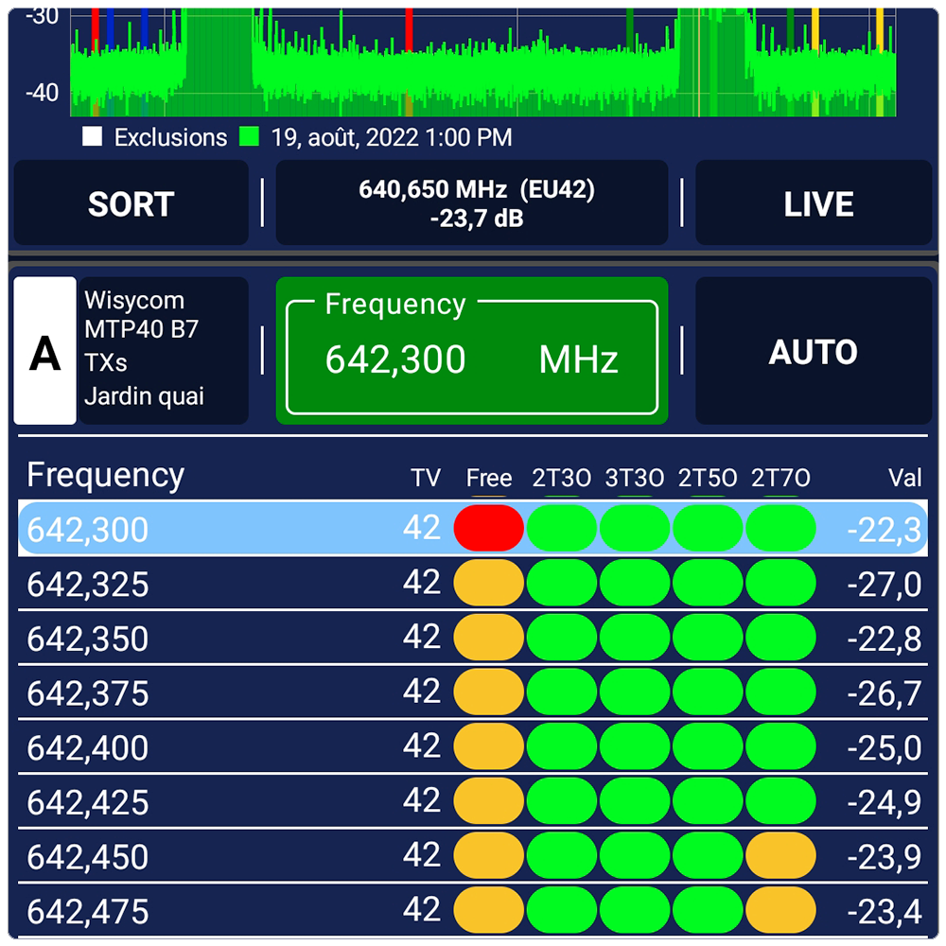Click the green 2T50 indicator for 642,375
946x946 pixels.
708,692
